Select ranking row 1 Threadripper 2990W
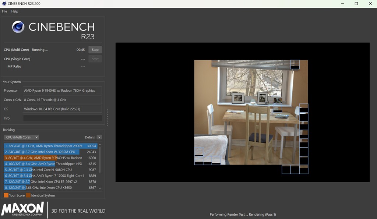This screenshot has height=219, width=377. tap(50, 146)
